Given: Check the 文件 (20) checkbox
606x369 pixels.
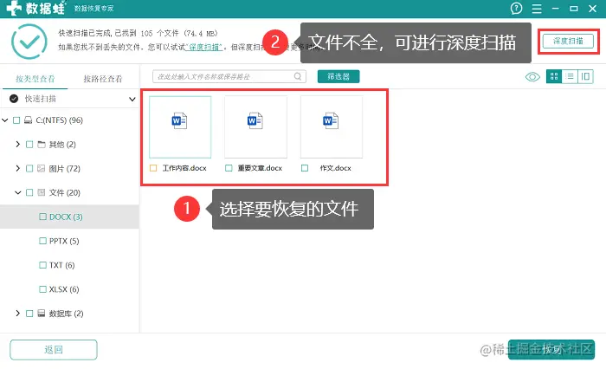Looking at the screenshot, I should (x=29, y=192).
